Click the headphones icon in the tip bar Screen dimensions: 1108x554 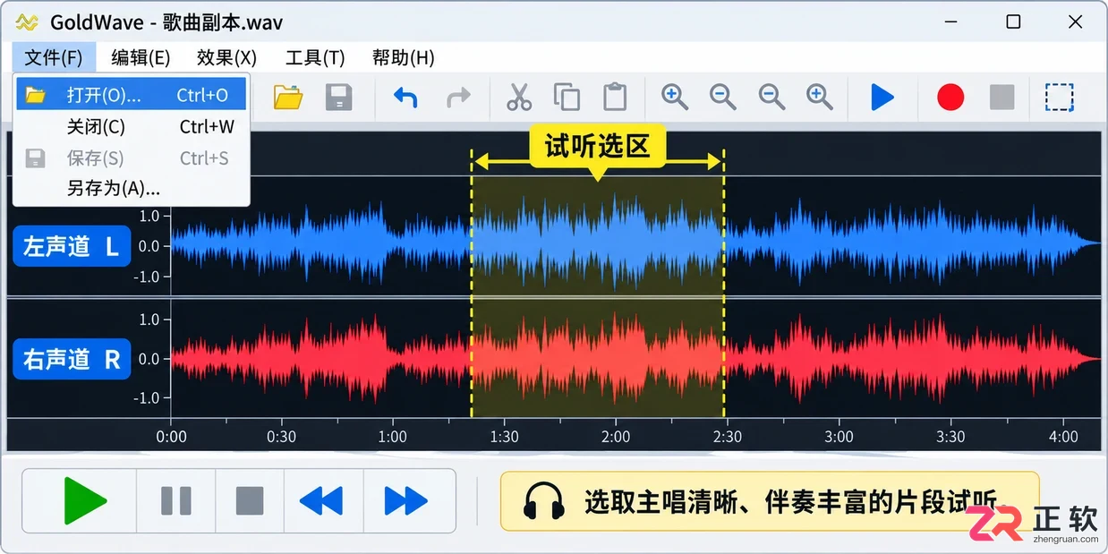[x=543, y=501]
